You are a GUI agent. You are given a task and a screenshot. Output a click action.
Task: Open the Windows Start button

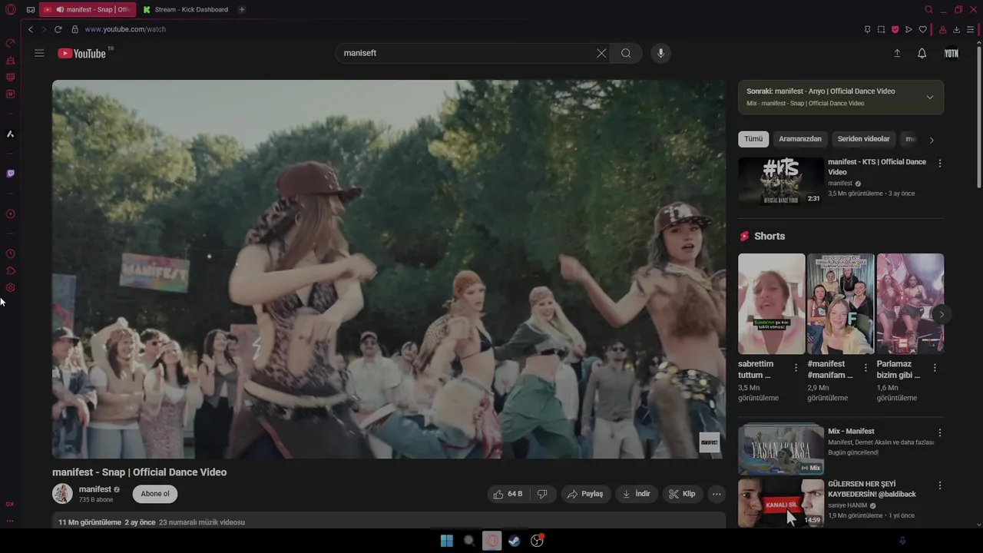(446, 541)
